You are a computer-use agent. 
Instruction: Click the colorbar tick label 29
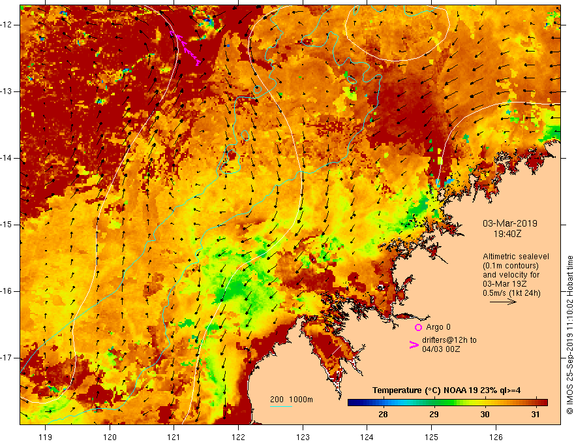tap(434, 415)
